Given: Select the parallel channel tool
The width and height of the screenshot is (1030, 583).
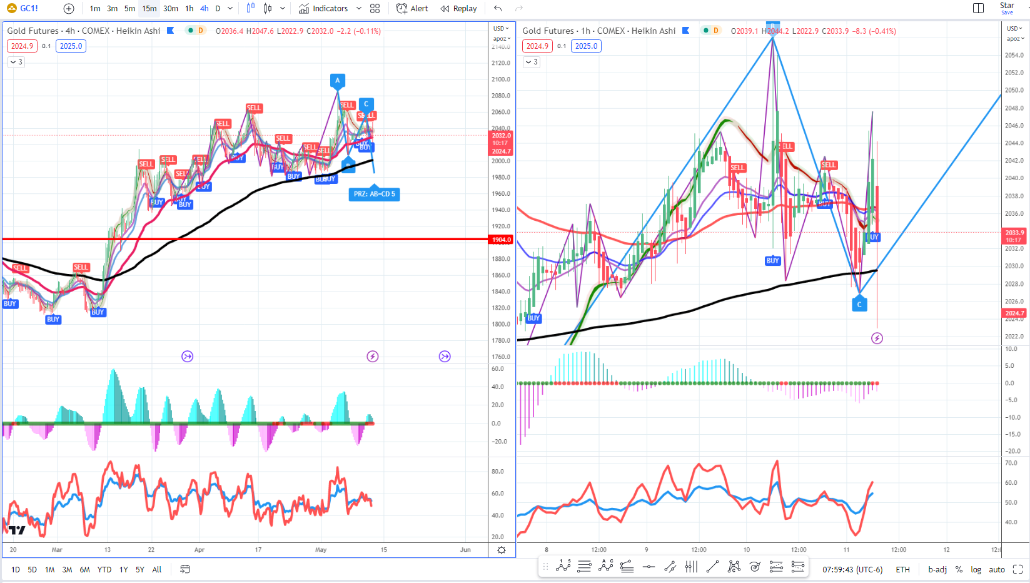Looking at the screenshot, I should [x=670, y=567].
